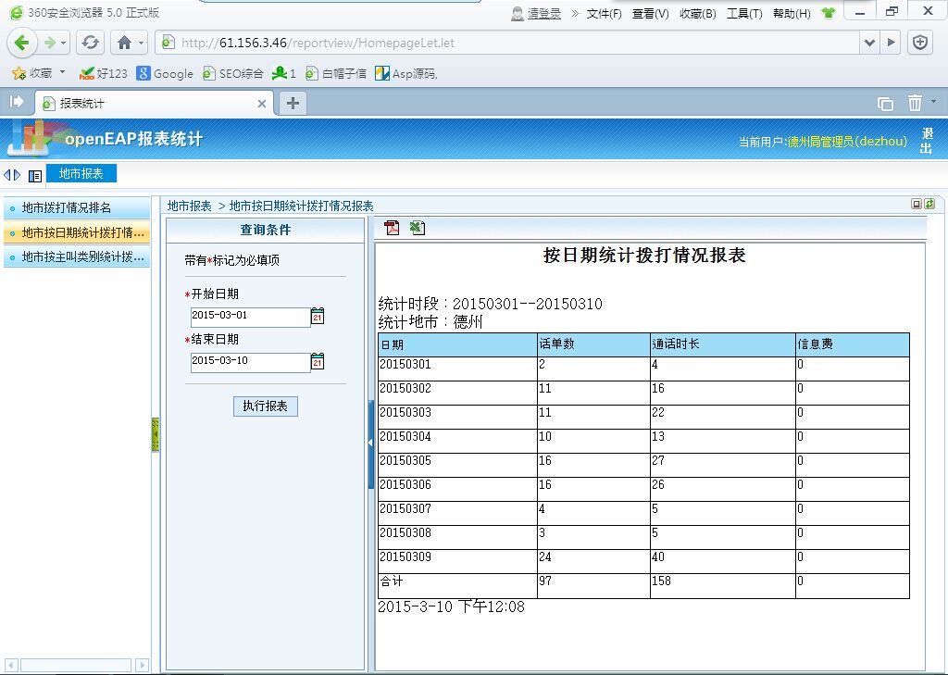Open the Asp源码 bookmark
948x675 pixels.
coord(406,74)
